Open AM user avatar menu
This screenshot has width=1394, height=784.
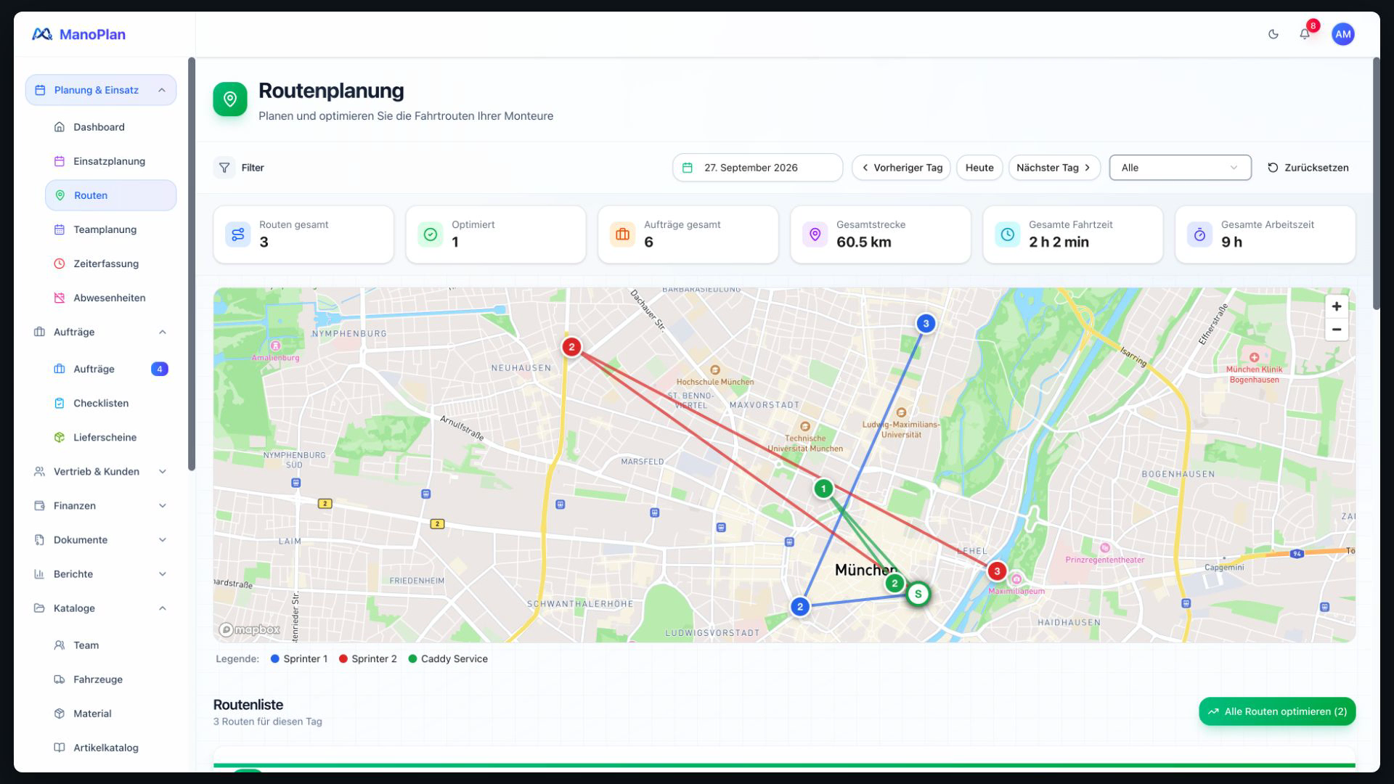tap(1342, 34)
